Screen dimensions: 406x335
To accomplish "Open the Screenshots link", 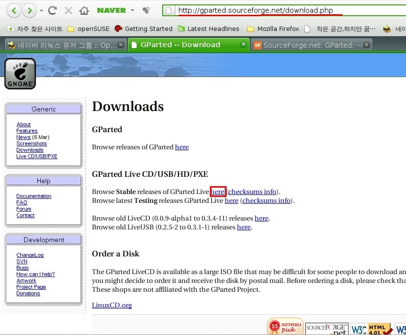I will point(31,143).
